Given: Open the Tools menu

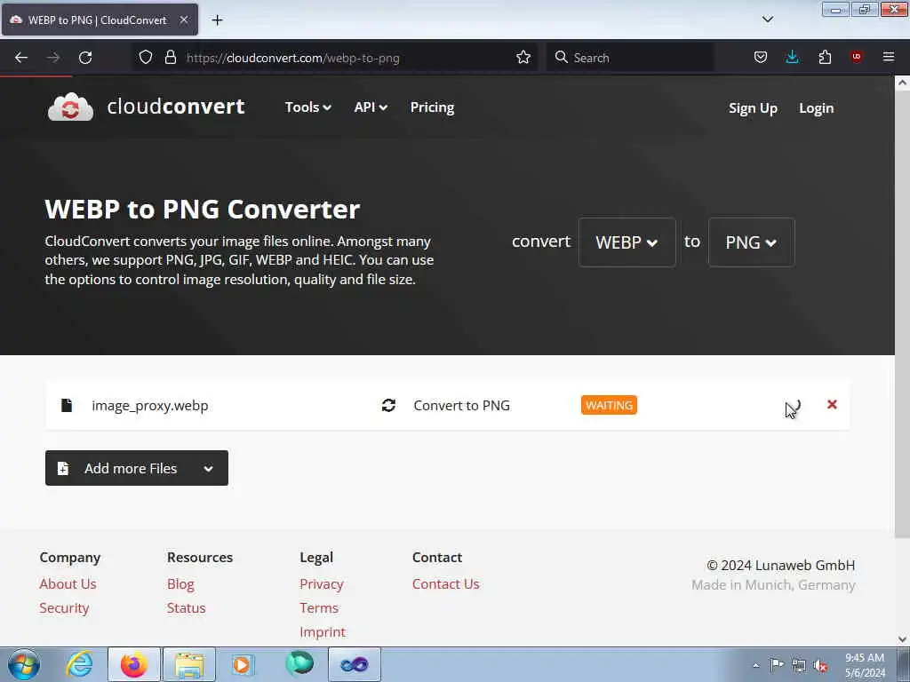Looking at the screenshot, I should [x=307, y=107].
